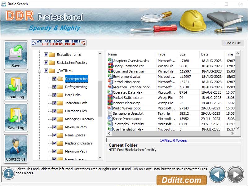Uncheck the Decompression folder checkbox

[x=55, y=79]
